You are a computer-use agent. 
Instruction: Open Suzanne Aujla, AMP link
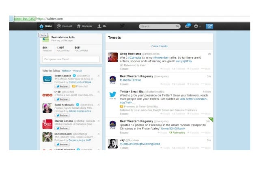(x=80, y=140)
